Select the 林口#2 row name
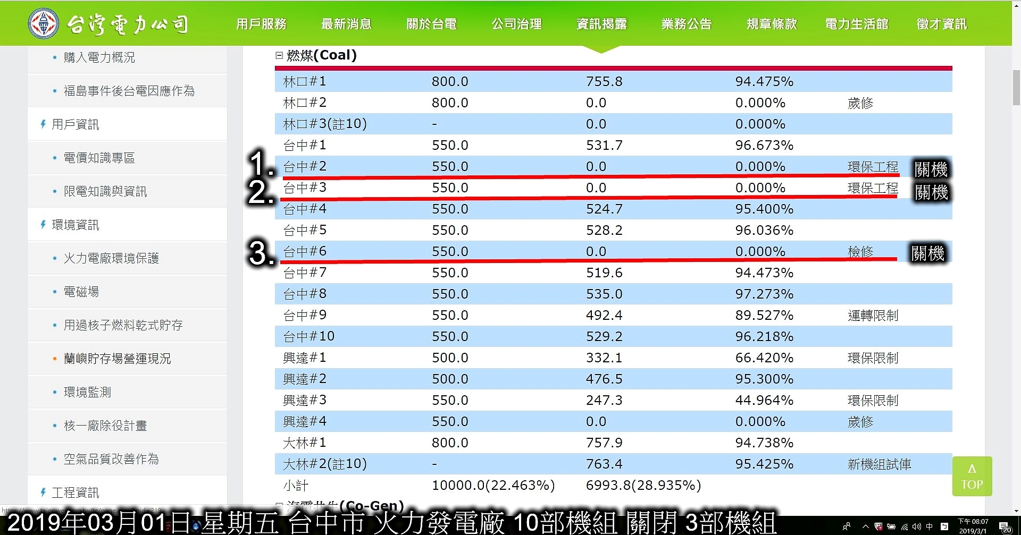 [x=305, y=103]
